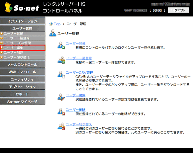Open the アプリケーション sidebar menu
This screenshot has width=193, height=153.
click(22, 87)
